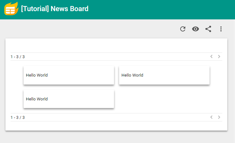Click the bottom '1 - 3 / 3' page count

[x=18, y=118]
